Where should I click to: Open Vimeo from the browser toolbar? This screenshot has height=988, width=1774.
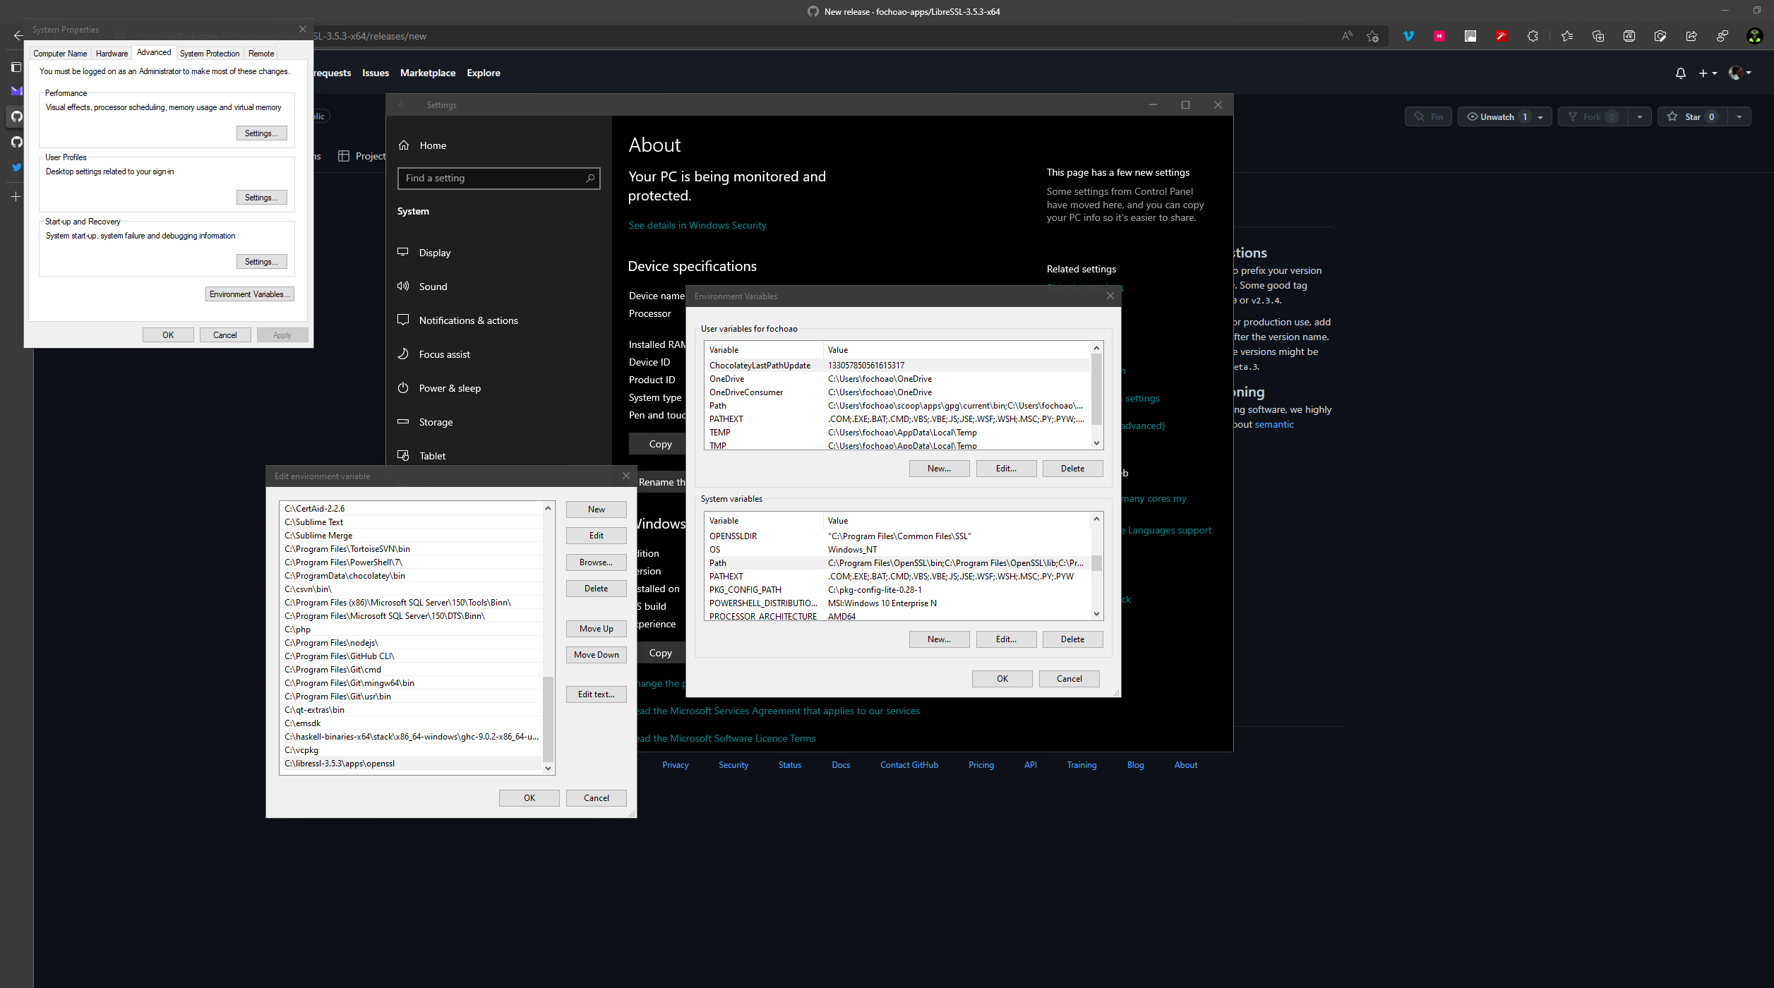1409,35
